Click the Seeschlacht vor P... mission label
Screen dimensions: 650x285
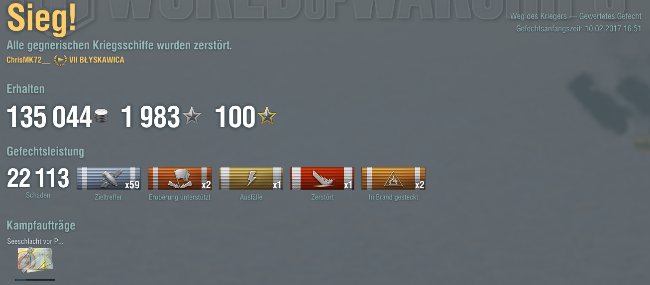(x=35, y=242)
